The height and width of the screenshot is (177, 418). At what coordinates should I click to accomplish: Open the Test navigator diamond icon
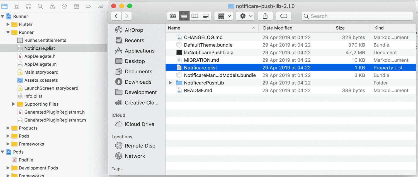(64, 6)
